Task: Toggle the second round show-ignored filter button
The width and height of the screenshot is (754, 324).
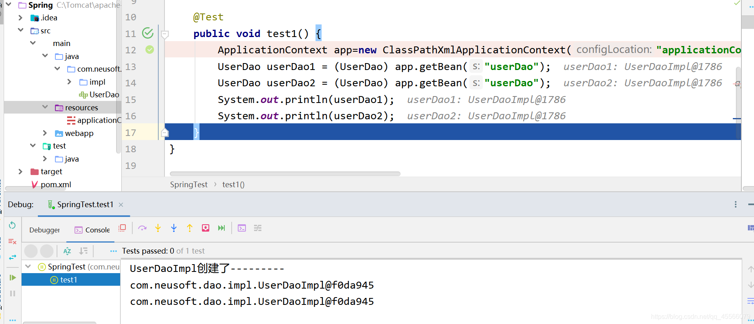Action: (x=47, y=251)
